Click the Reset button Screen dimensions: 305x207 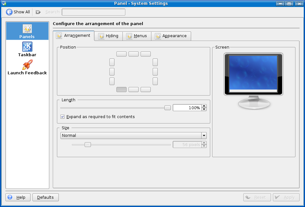pos(257,197)
